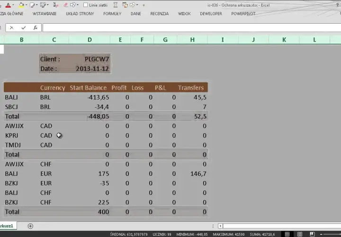341x237 pixels.
Task: Click the hourglass icon in toolbar
Action: tap(116, 5)
